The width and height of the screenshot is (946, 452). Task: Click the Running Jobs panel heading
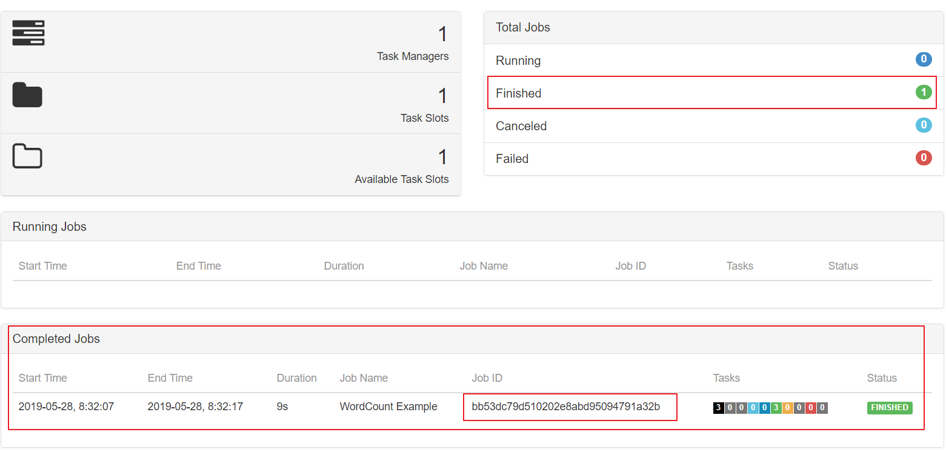click(x=50, y=227)
